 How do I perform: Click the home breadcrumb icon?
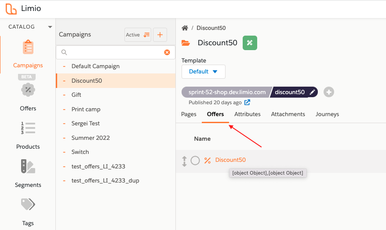tap(185, 28)
